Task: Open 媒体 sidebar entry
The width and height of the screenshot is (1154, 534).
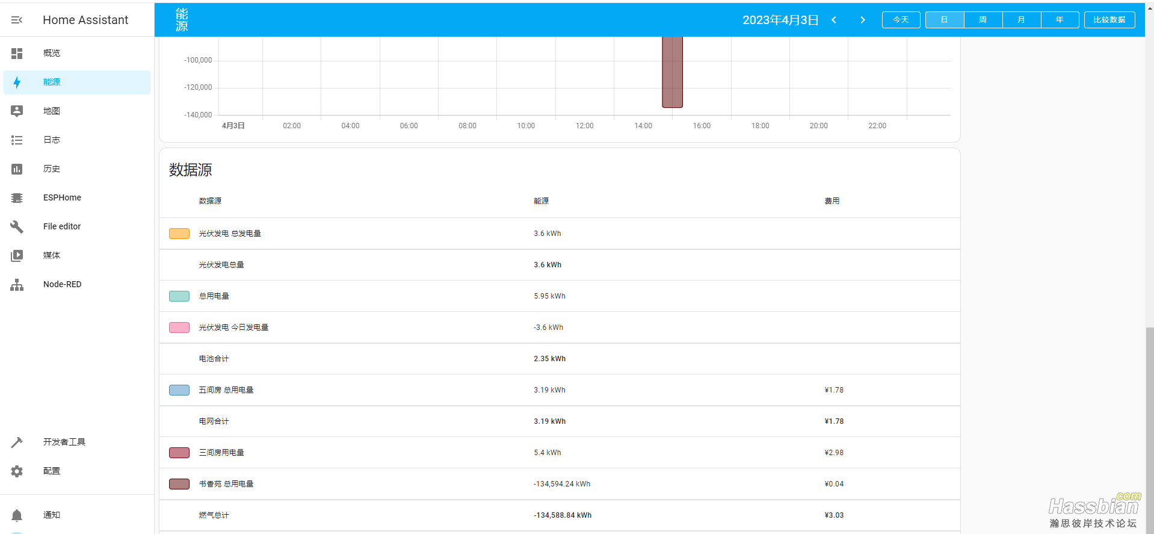Action: [77, 256]
